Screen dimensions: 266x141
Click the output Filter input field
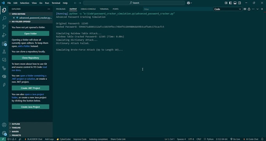(178, 9)
